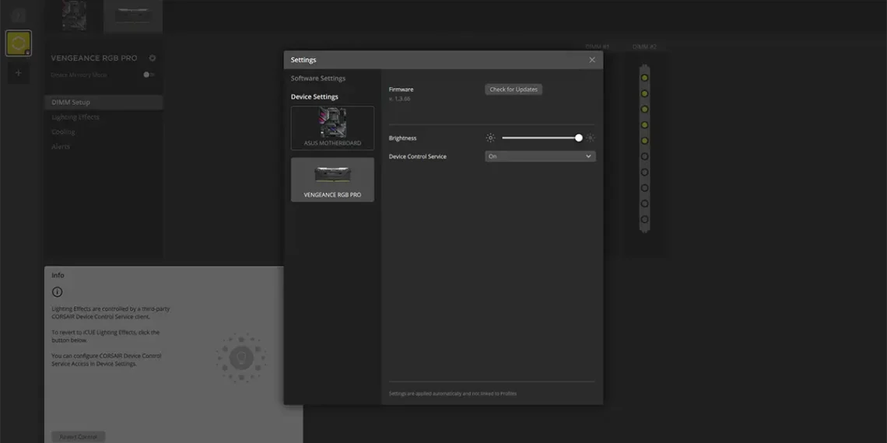The width and height of the screenshot is (887, 443).
Task: Add a new profile with plus icon
Action: tap(18, 73)
